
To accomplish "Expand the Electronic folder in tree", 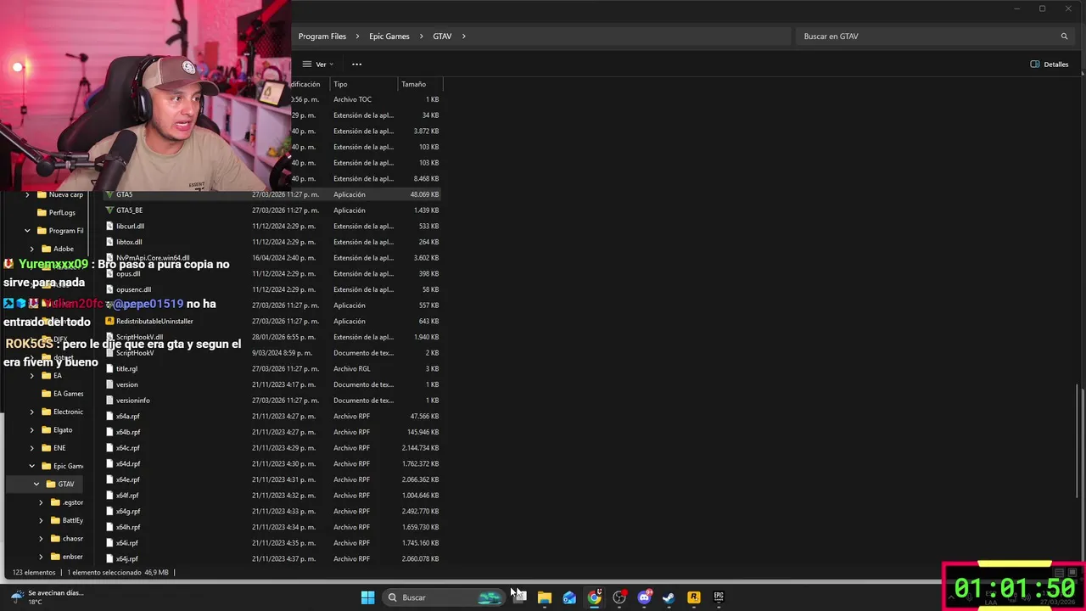I will point(32,412).
